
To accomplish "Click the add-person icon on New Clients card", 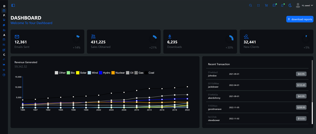I will 246,37.
